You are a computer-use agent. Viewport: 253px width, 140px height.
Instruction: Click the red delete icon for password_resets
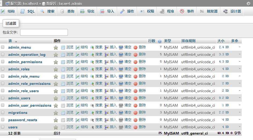[135, 120]
